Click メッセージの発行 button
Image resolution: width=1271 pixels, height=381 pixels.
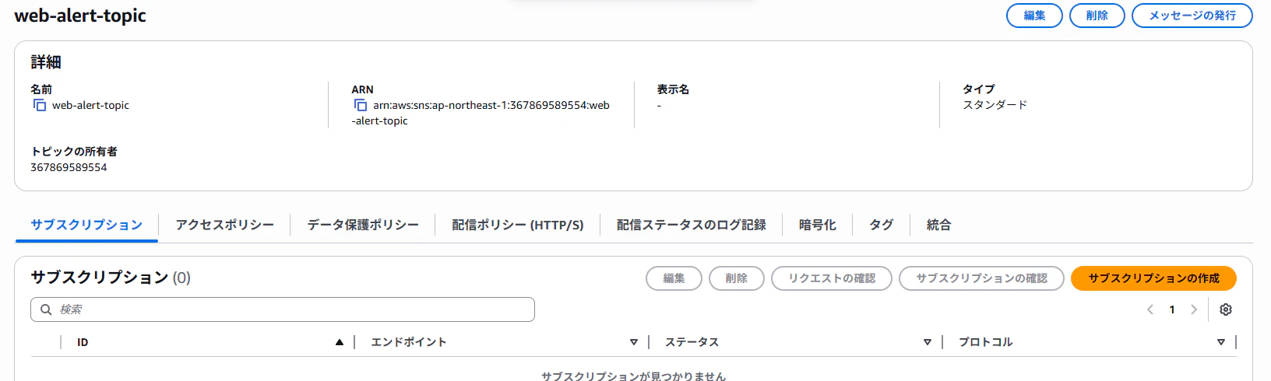1192,16
